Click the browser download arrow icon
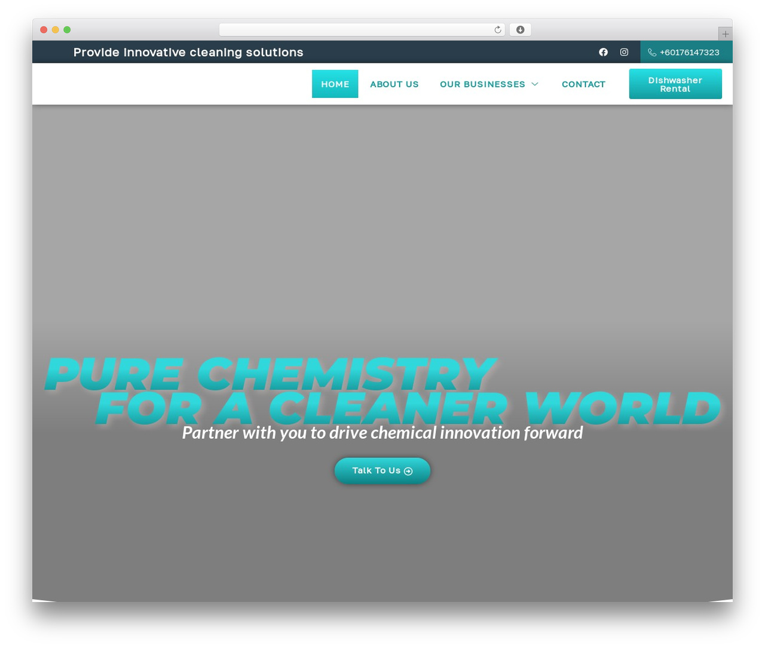Image resolution: width=765 pixels, height=648 pixels. point(521,30)
